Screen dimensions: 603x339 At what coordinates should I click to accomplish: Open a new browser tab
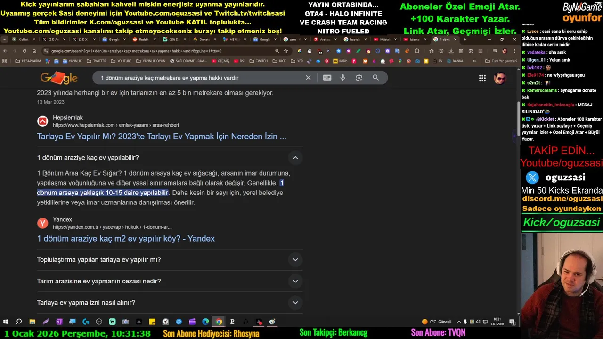coord(465,40)
